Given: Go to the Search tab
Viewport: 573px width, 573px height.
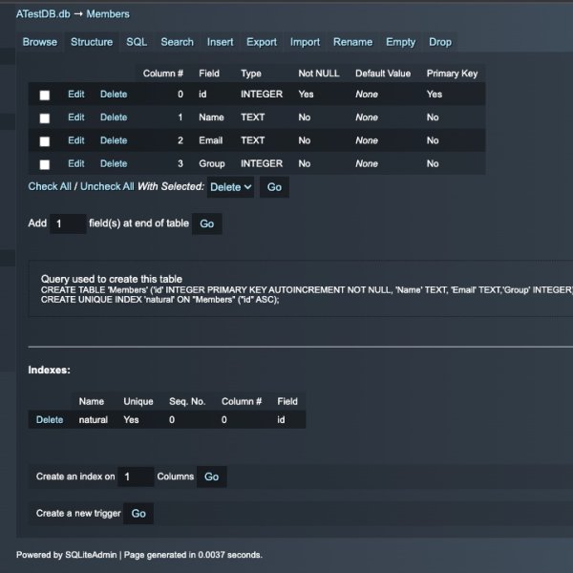Looking at the screenshot, I should [x=177, y=42].
